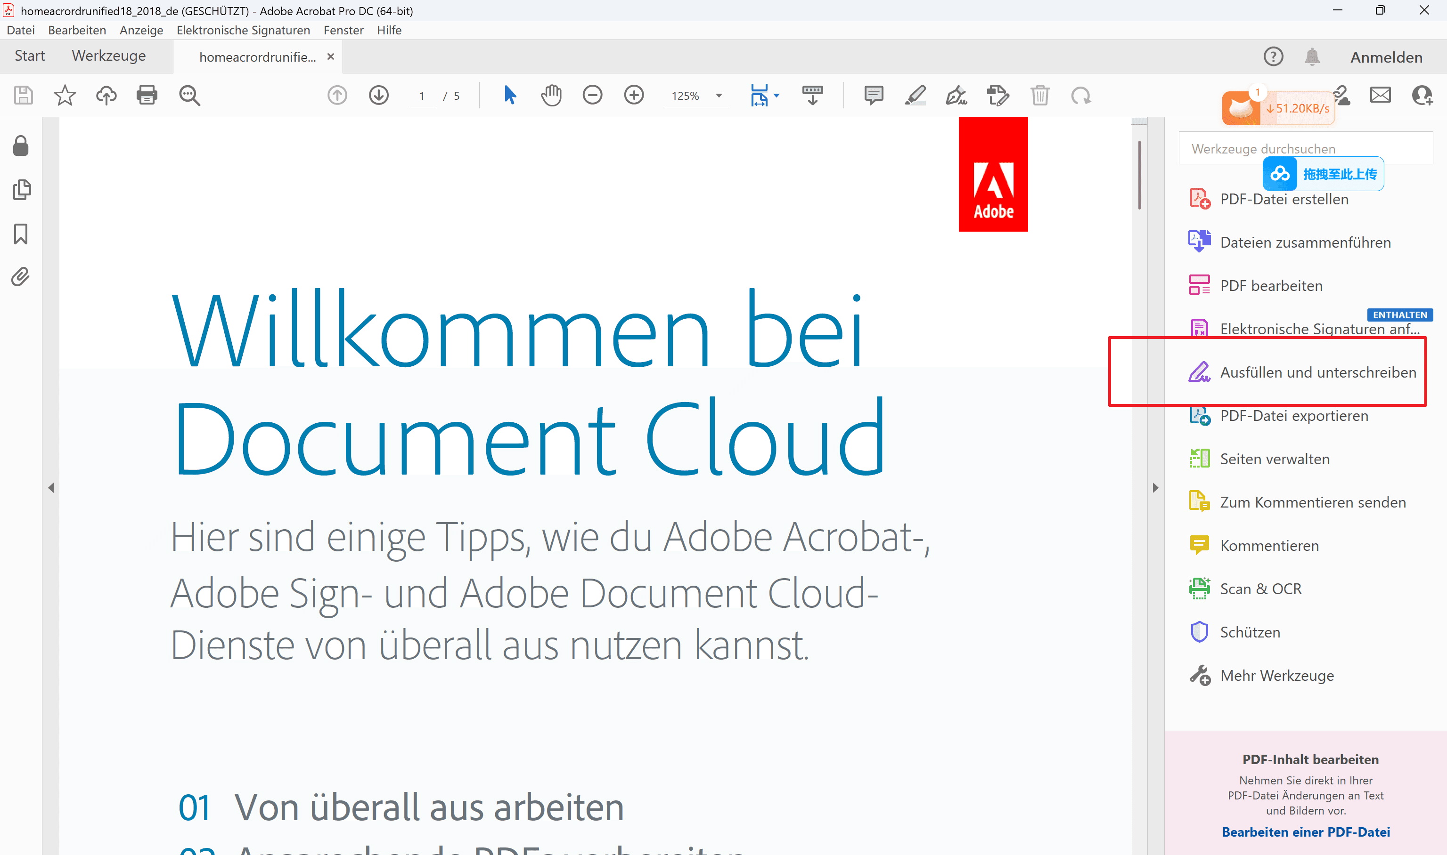Click the scrolling mode keyboard-arrow icon
1447x855 pixels.
click(812, 95)
